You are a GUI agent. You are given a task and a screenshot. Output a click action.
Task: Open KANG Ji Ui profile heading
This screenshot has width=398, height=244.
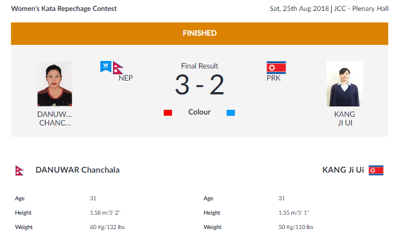[x=343, y=170]
